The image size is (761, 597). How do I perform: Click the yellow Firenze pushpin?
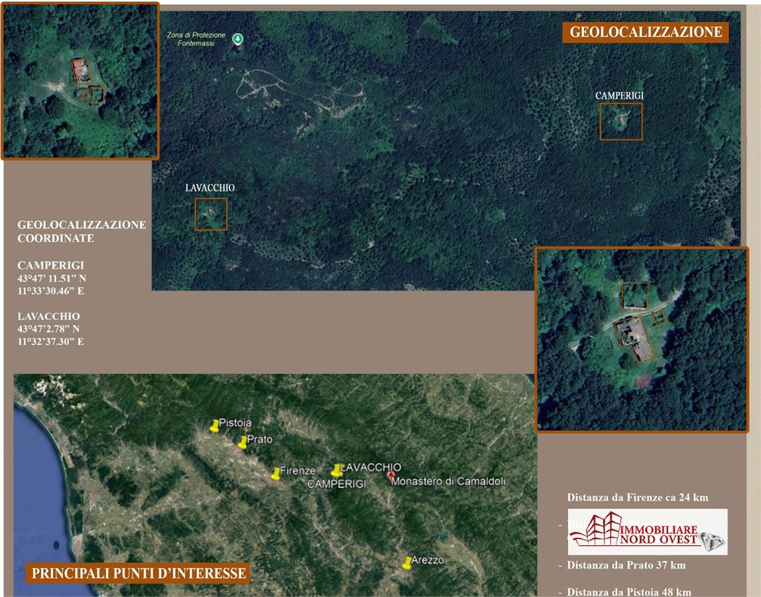276,474
